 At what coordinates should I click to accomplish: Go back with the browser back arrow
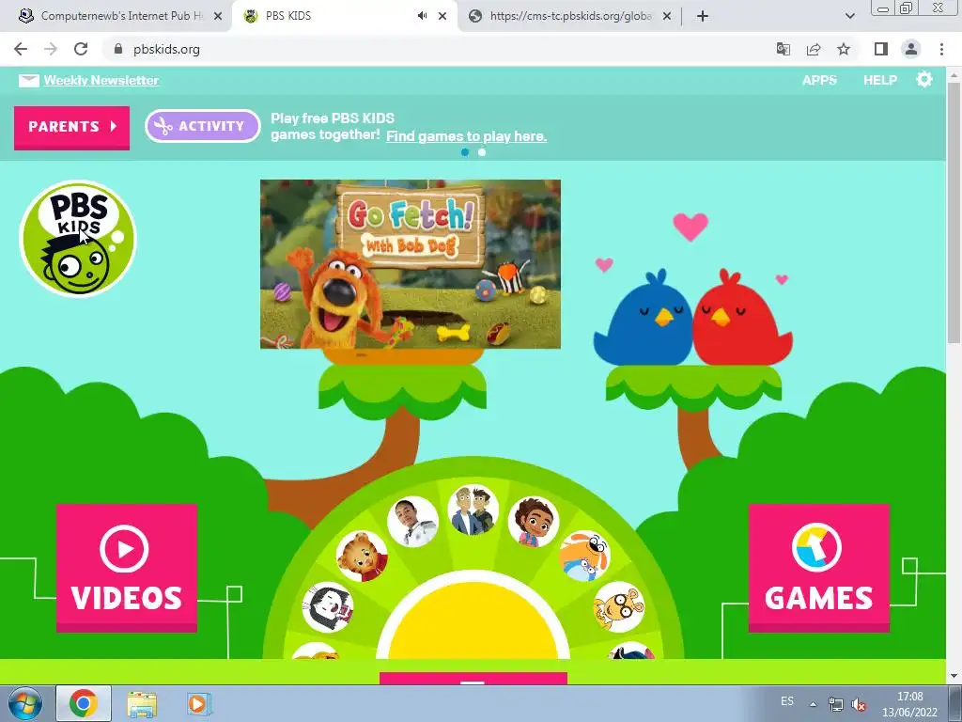tap(21, 49)
